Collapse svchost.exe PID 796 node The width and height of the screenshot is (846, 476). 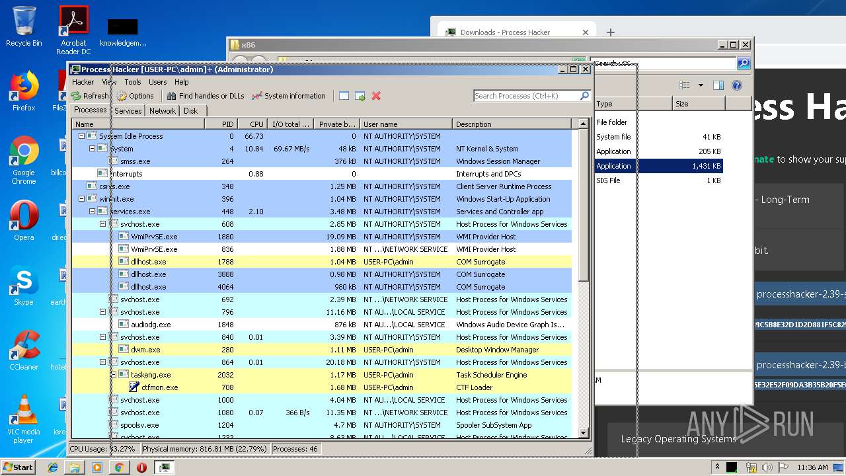coord(103,312)
